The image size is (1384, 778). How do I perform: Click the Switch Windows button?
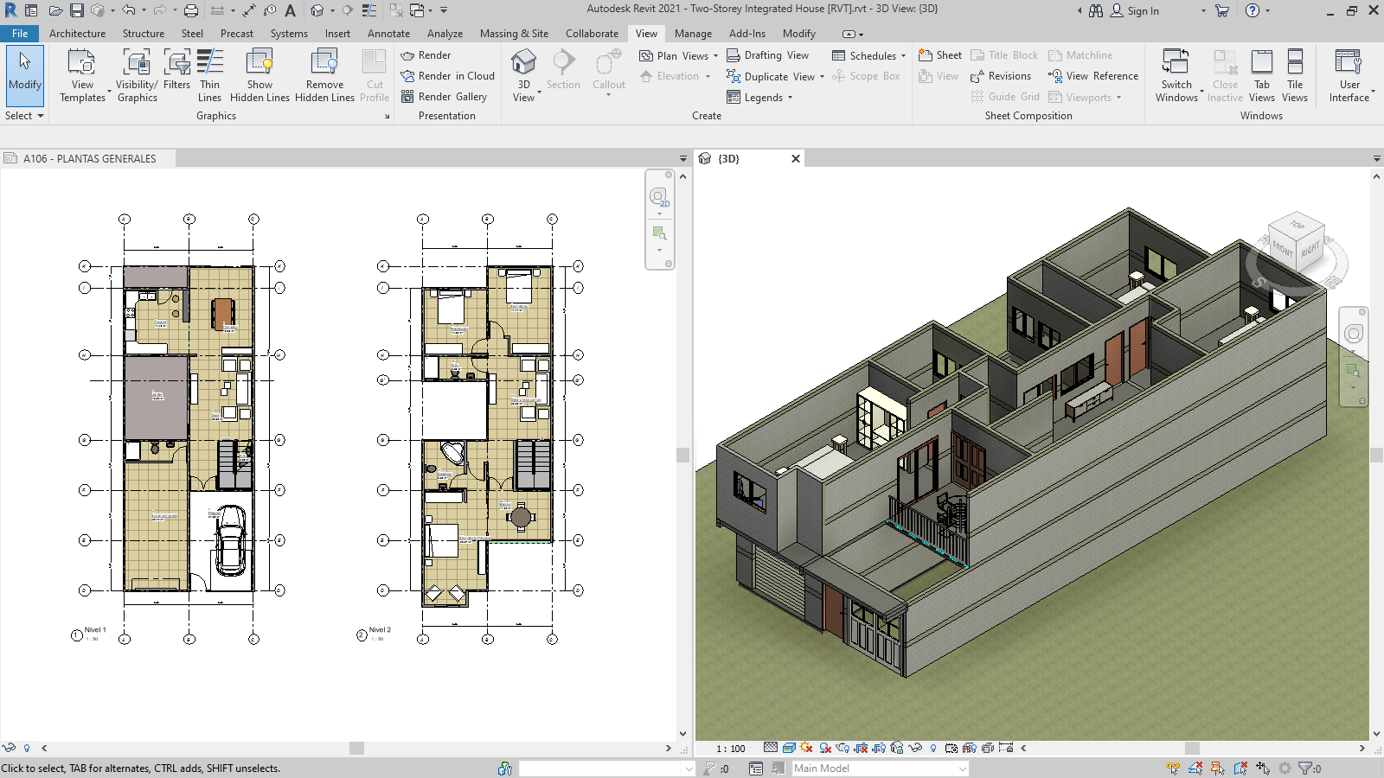click(x=1176, y=75)
